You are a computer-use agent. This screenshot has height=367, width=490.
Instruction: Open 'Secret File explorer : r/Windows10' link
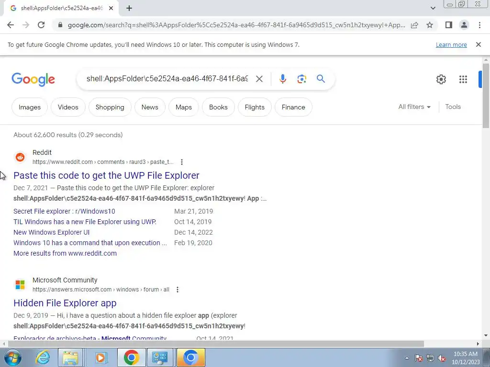64,211
